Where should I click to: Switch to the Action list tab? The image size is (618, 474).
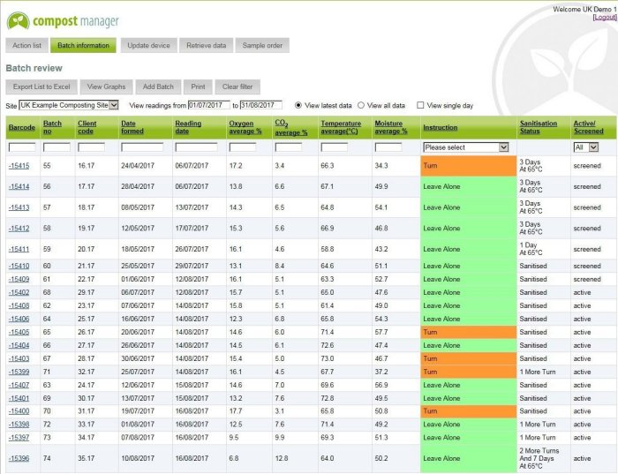tap(26, 45)
